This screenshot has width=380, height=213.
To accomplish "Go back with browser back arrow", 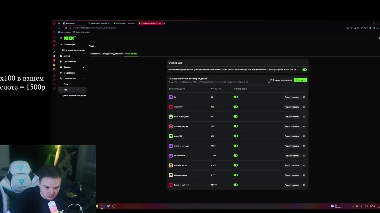I will [59, 28].
